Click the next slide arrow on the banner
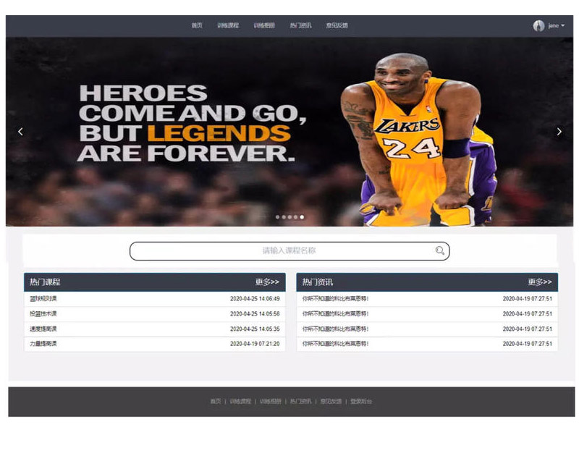The height and width of the screenshot is (456, 579). tap(559, 132)
